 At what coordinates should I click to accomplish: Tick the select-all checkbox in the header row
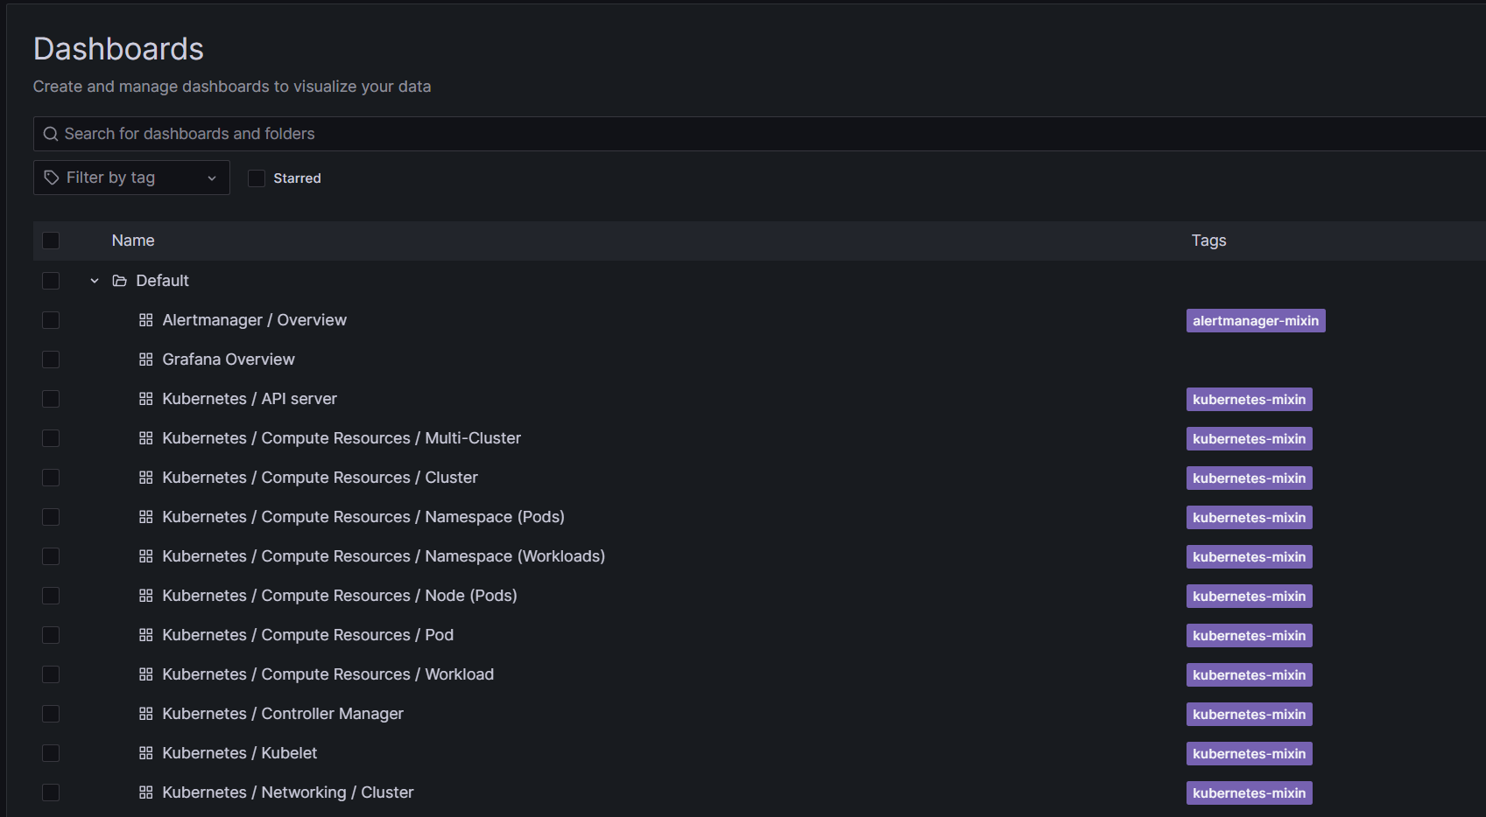pyautogui.click(x=51, y=241)
